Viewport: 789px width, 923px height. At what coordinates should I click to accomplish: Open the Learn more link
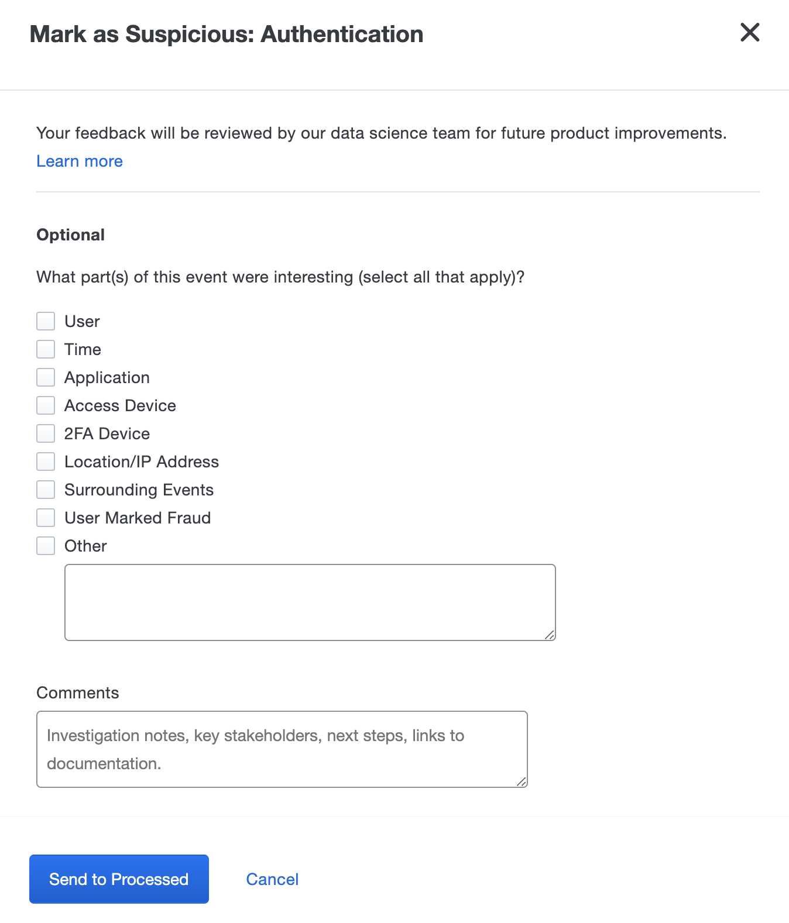[x=79, y=161]
